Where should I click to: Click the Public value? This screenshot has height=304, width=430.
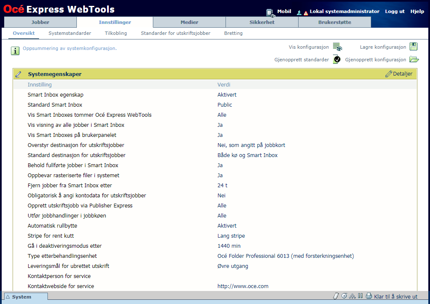point(225,105)
